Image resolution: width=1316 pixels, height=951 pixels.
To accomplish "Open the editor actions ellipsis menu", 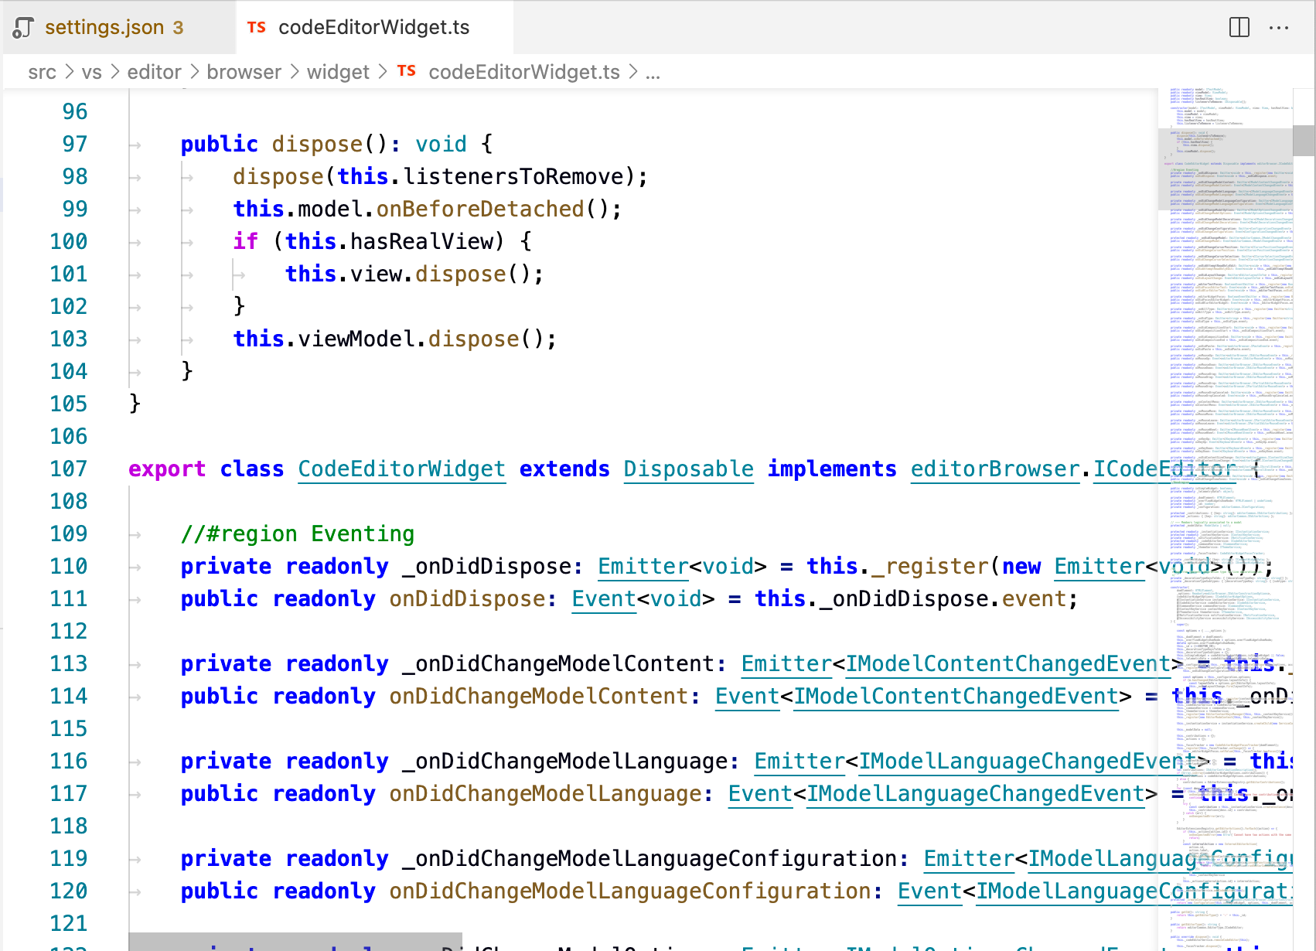I will tap(1280, 27).
